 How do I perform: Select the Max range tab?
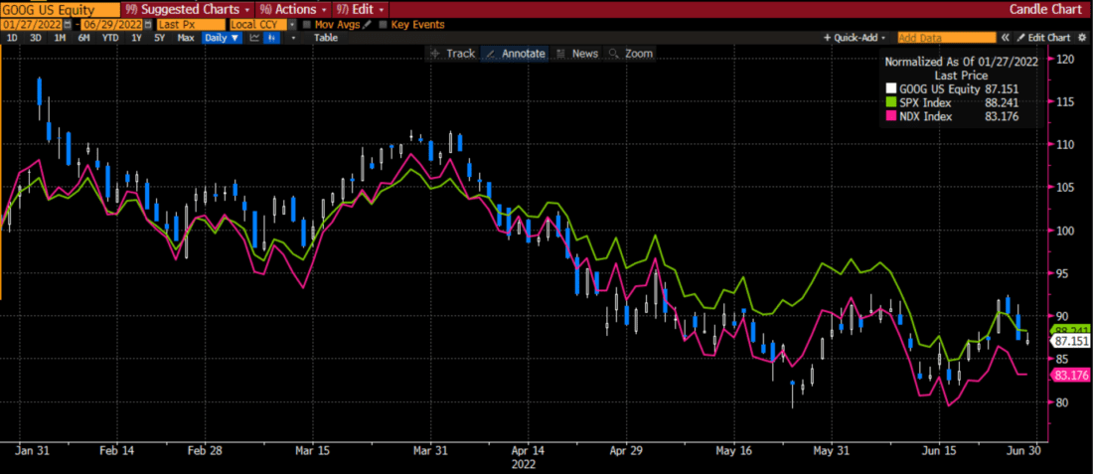[x=186, y=38]
